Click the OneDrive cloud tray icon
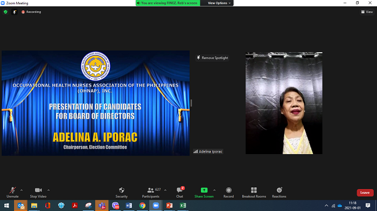Screen dimensions: 377x211 click(x=340, y=206)
